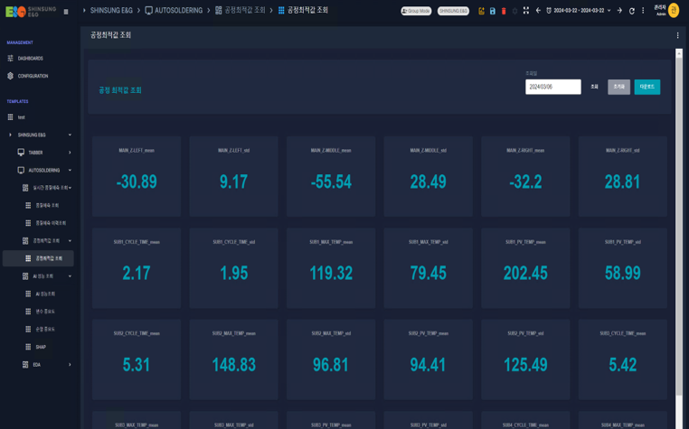This screenshot has width=689, height=429.
Task: Enter fullscreen with the expand icon
Action: (526, 11)
